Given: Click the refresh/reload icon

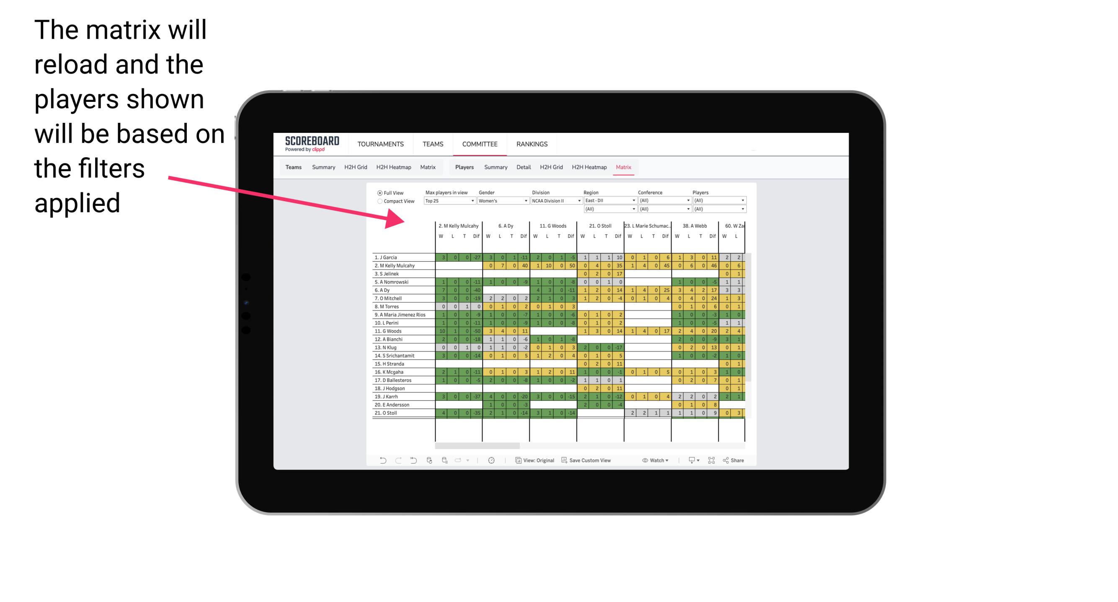Looking at the screenshot, I should (x=428, y=462).
